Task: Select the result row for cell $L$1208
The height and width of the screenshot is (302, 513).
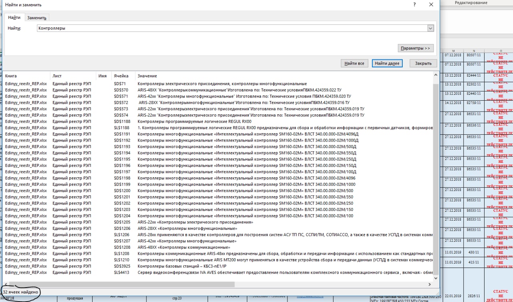Action: (218, 253)
